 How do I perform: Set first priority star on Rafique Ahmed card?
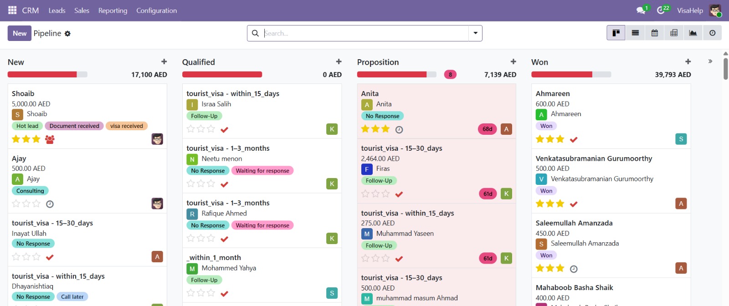(191, 238)
